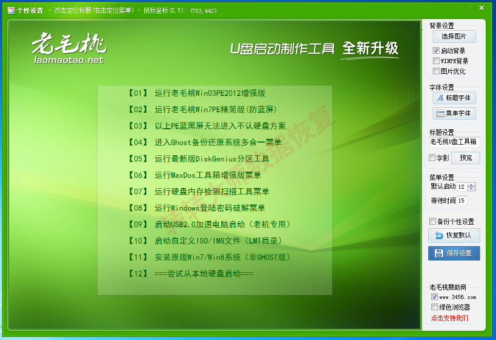
Task: Select menu item 11 安装原版Win7/Win8系统
Action: 209,257
